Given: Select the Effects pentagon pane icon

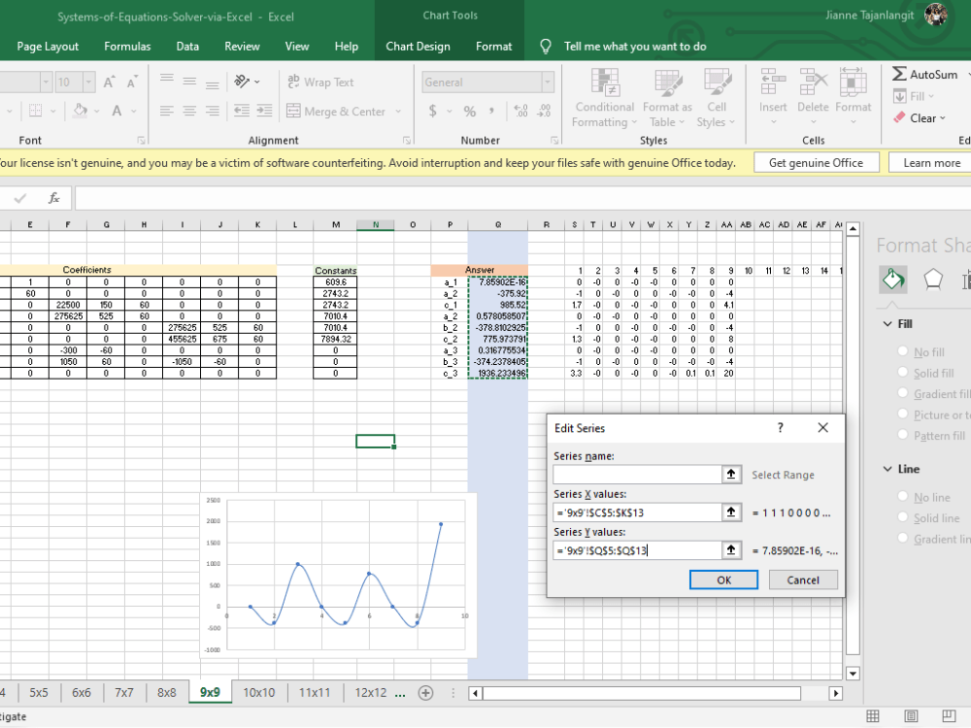Looking at the screenshot, I should [932, 280].
